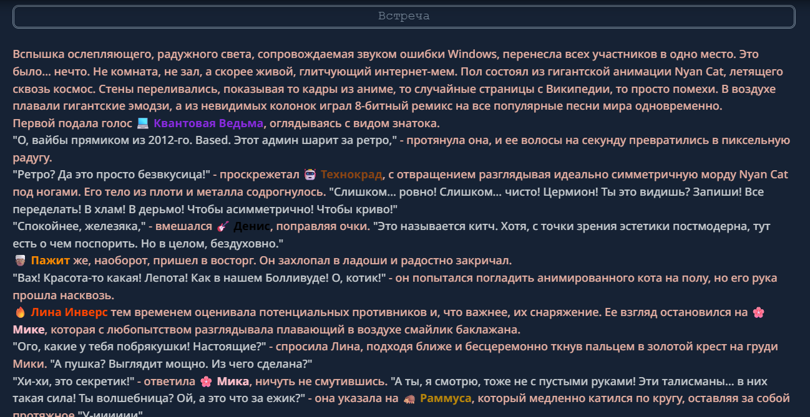The width and height of the screenshot is (810, 417).
Task: Select the orange Пажит name
Action: click(x=51, y=261)
